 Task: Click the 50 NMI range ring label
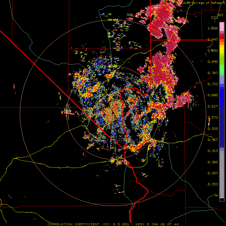pos(113,67)
